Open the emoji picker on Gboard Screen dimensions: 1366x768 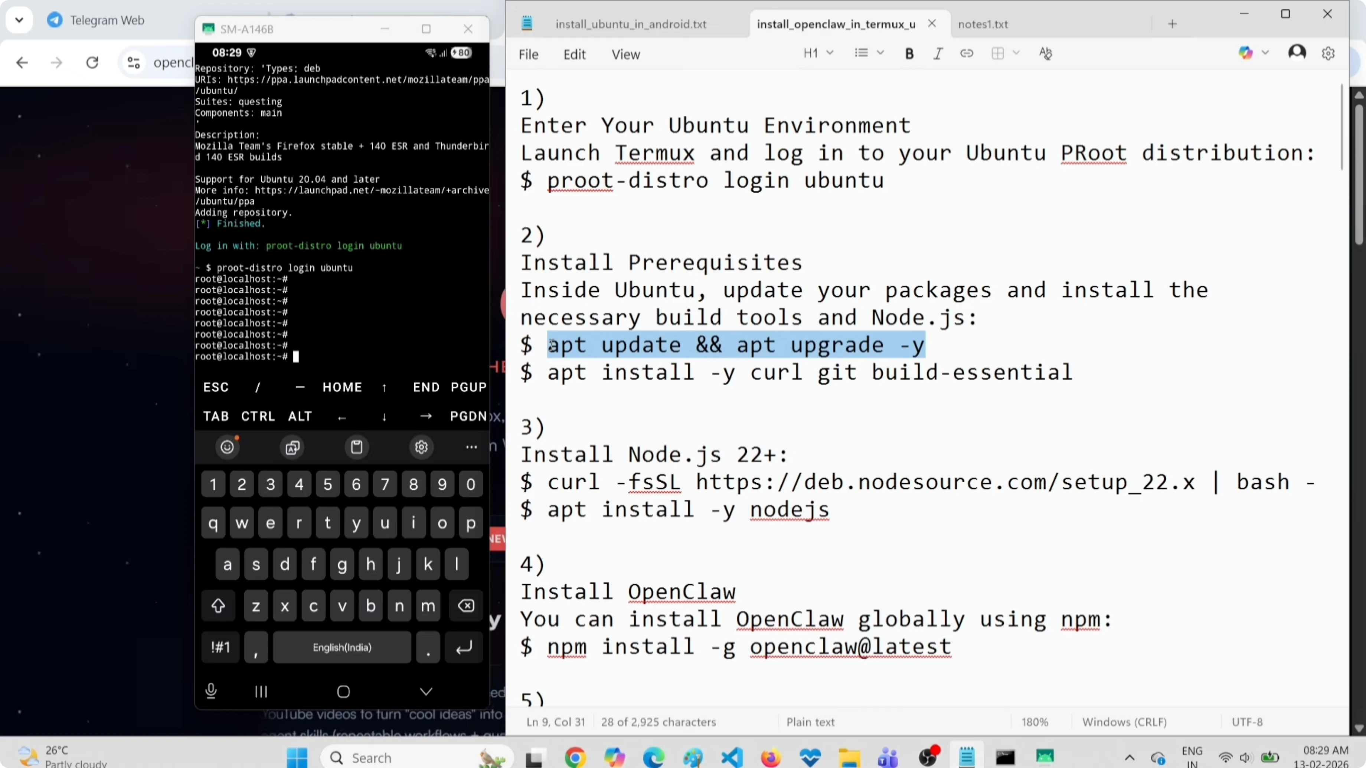click(227, 447)
